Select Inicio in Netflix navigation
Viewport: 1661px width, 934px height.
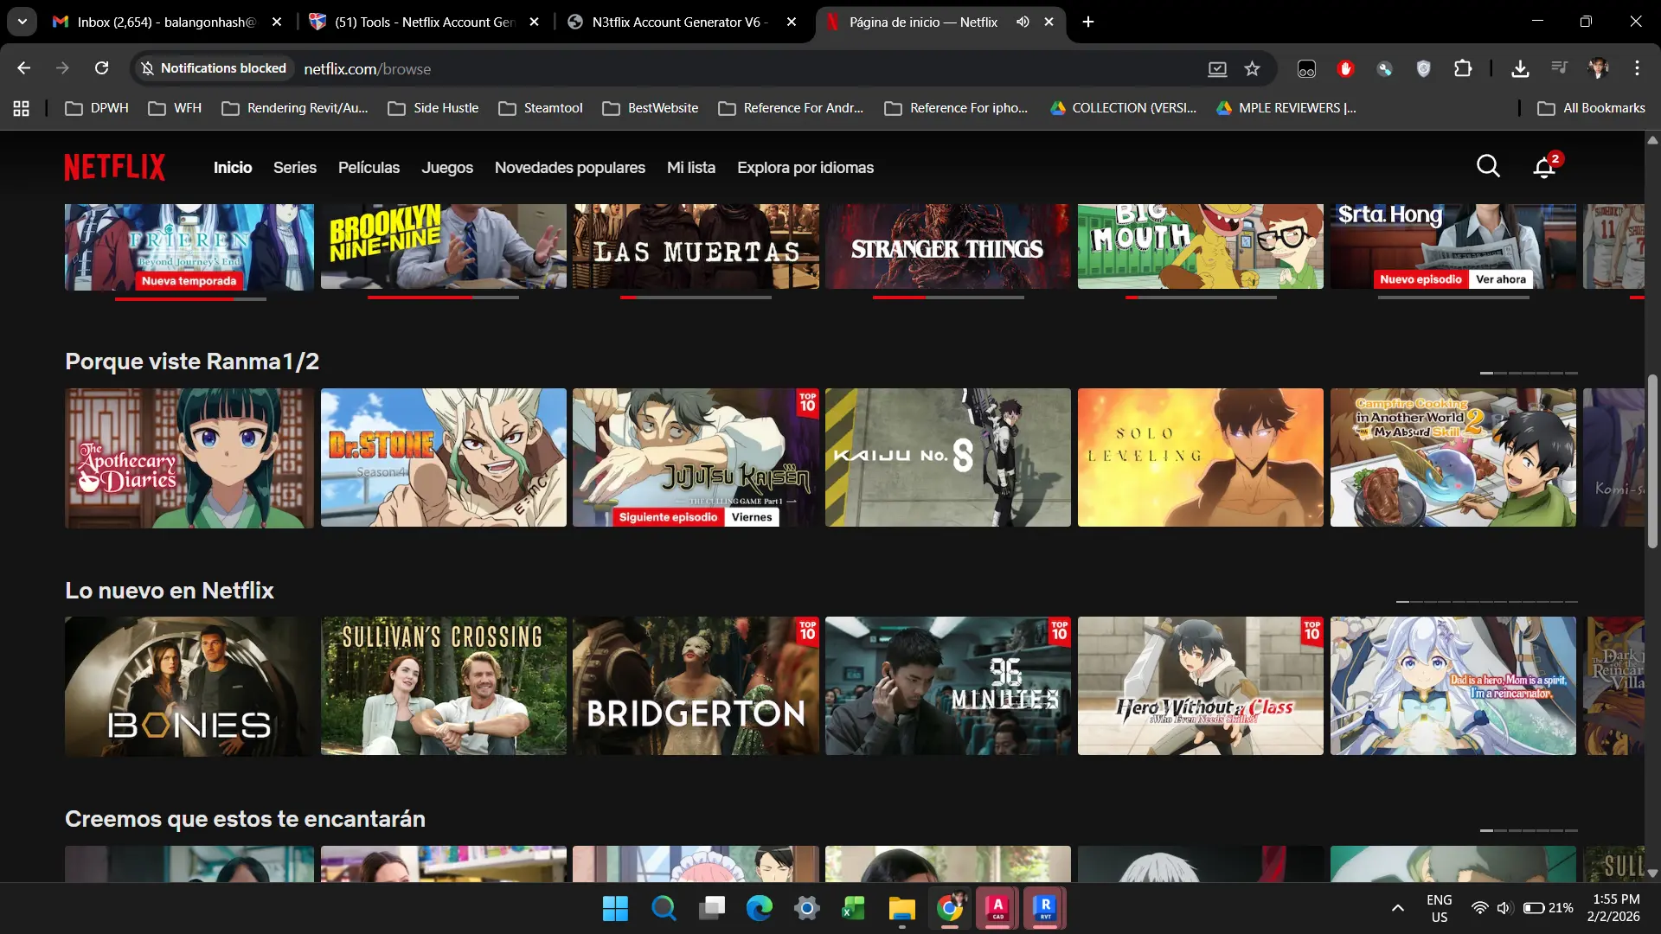pos(233,168)
